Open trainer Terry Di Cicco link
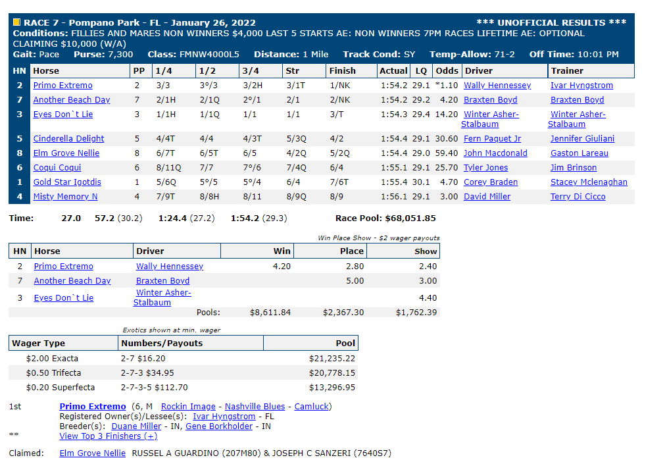 coord(578,197)
